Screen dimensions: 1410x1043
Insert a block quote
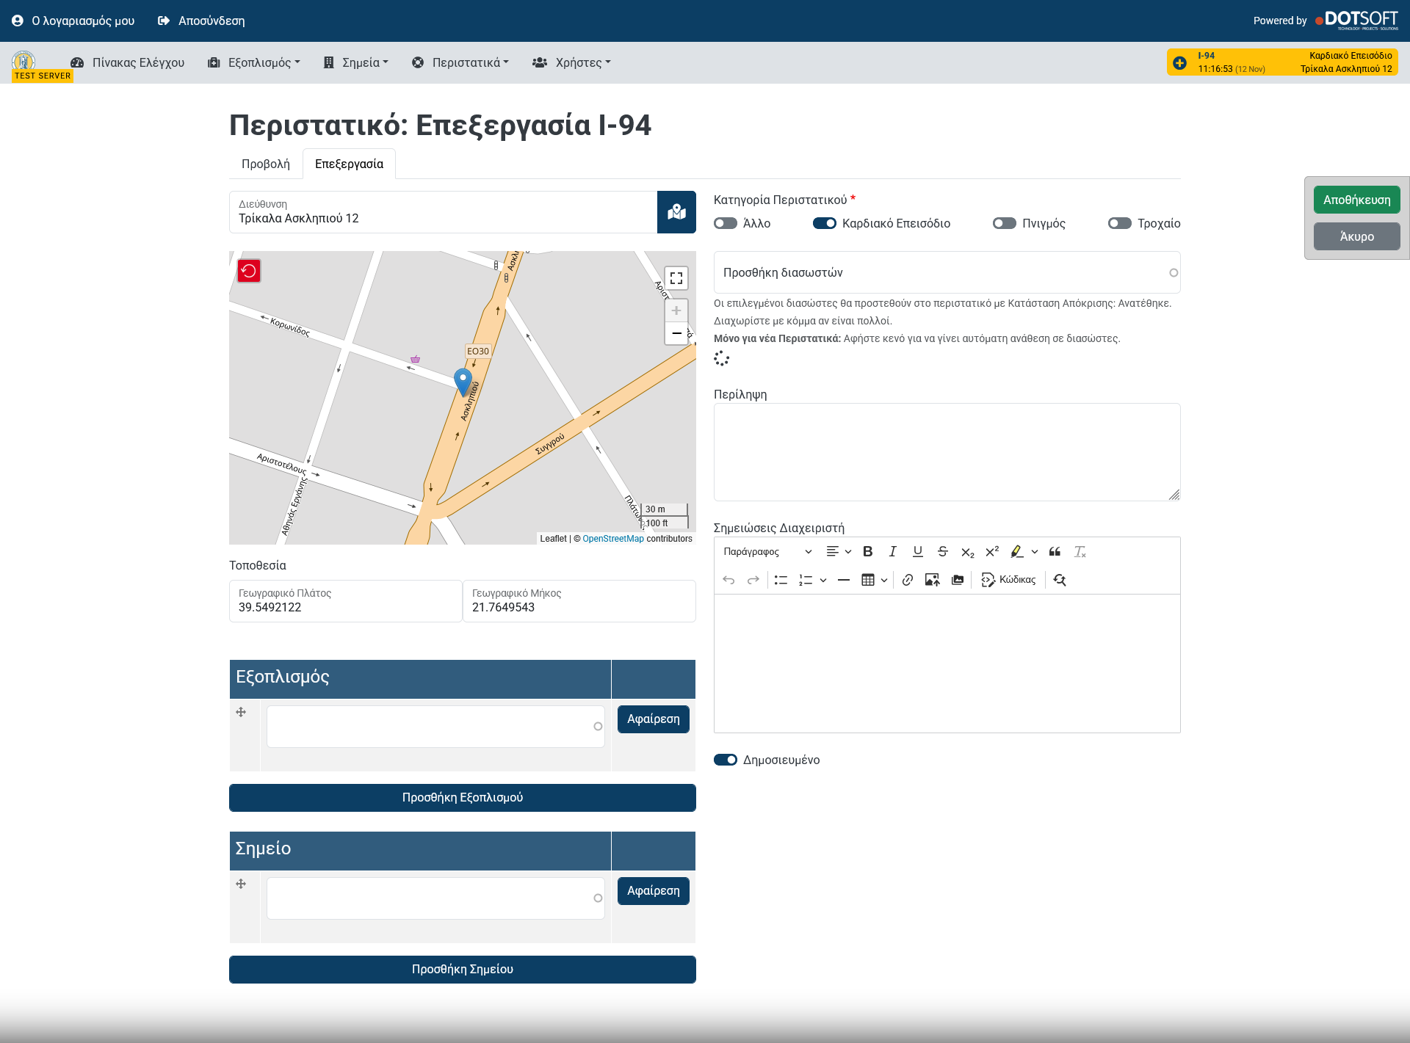coord(1055,552)
